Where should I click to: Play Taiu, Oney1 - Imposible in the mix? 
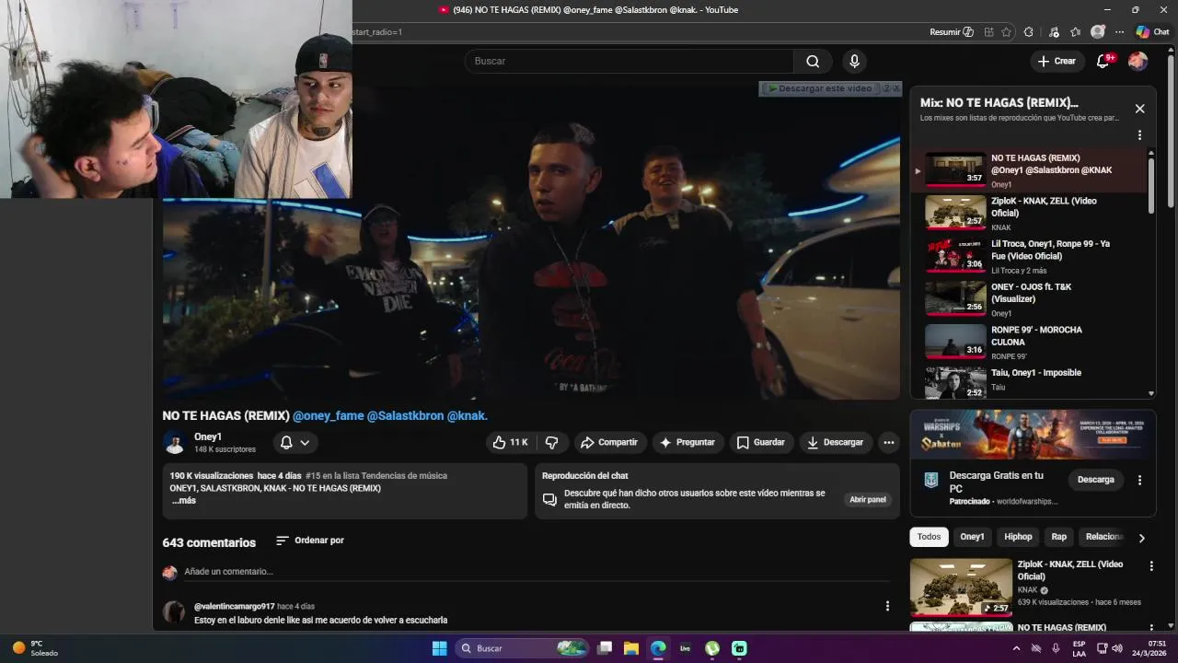point(1029,380)
